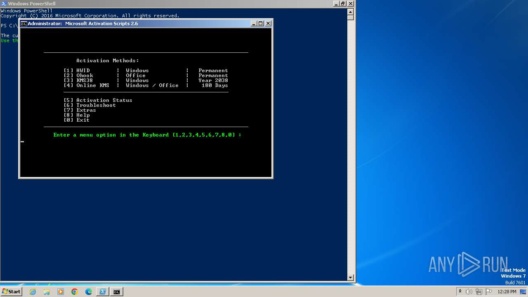Show hidden system tray icons
The image size is (528, 297).
pyautogui.click(x=460, y=292)
